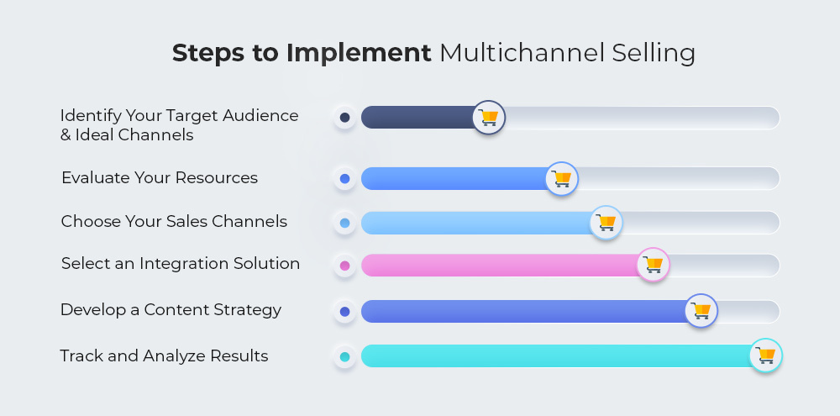The height and width of the screenshot is (416, 840).
Task: Click the cart icon on Track and Analyze Results bar
Action: 765,355
